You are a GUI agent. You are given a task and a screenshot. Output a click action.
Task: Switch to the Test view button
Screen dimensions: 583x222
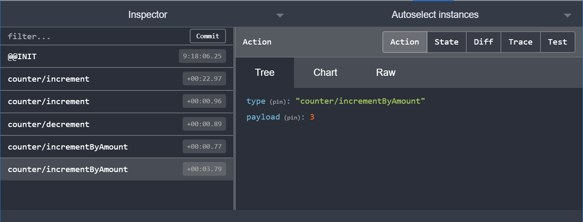point(558,42)
